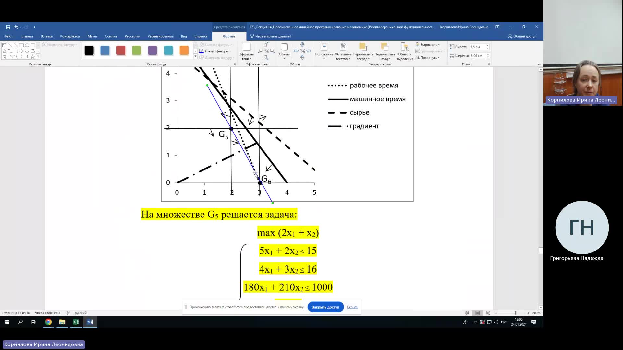This screenshot has height=350, width=623.
Task: Click Bring Forward (Переместить вперед) icon
Action: point(363,47)
